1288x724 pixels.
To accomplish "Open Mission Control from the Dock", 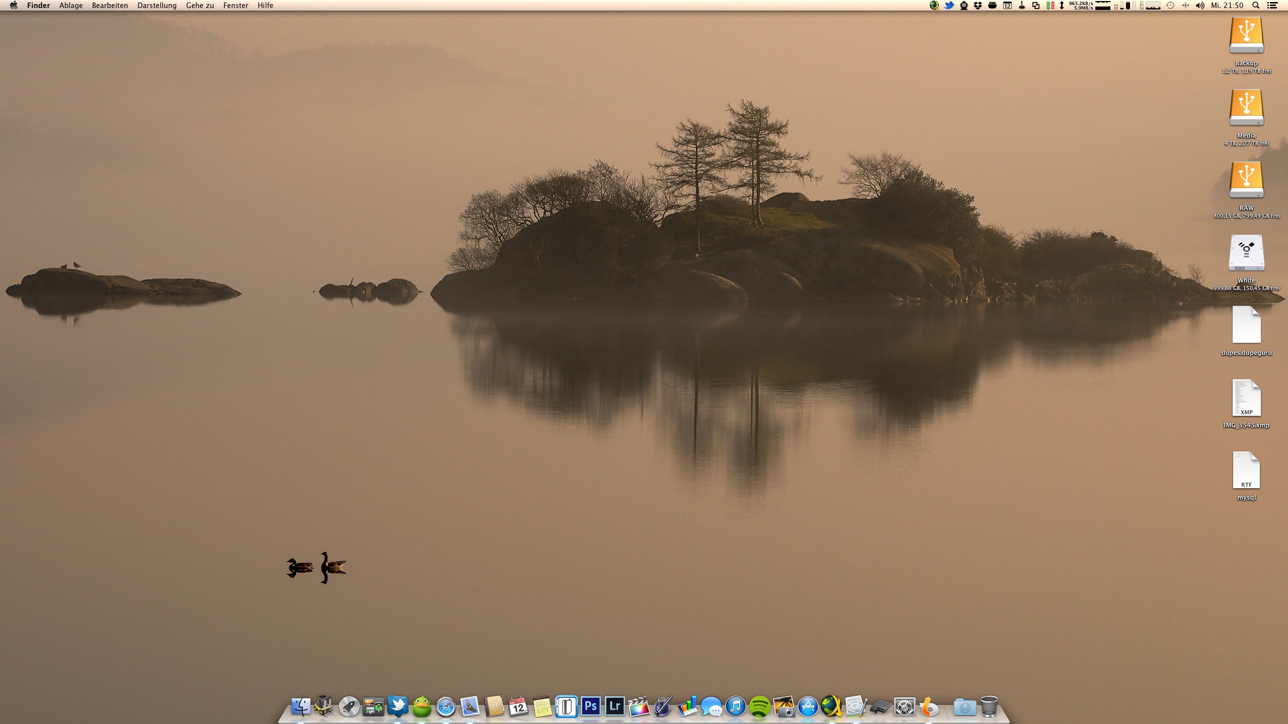I will pos(373,706).
